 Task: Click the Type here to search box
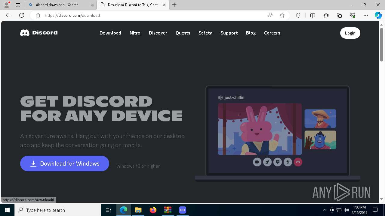pos(58,210)
